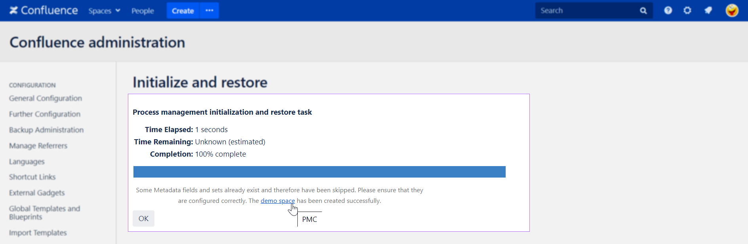
Task: Open the People menu item
Action: pos(143,11)
